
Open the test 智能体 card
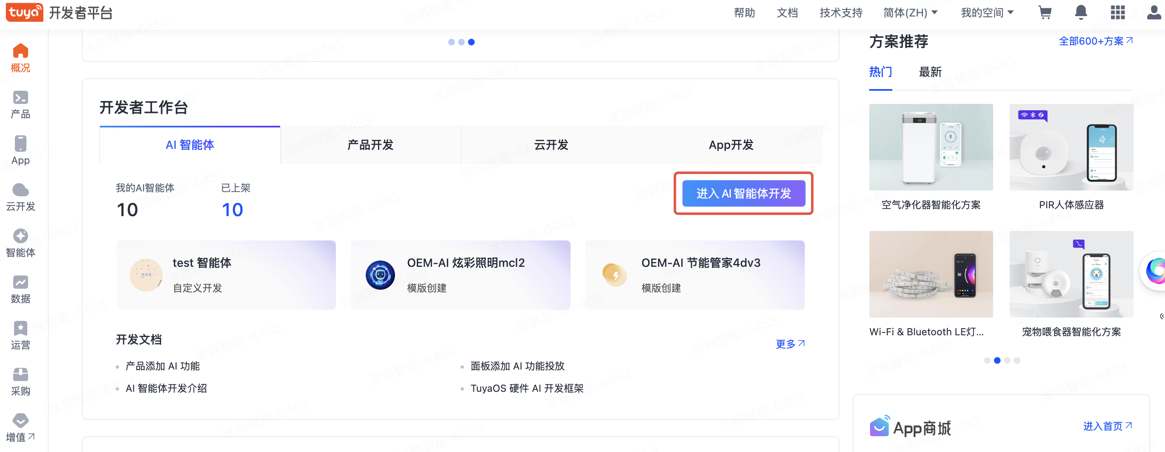click(x=226, y=275)
